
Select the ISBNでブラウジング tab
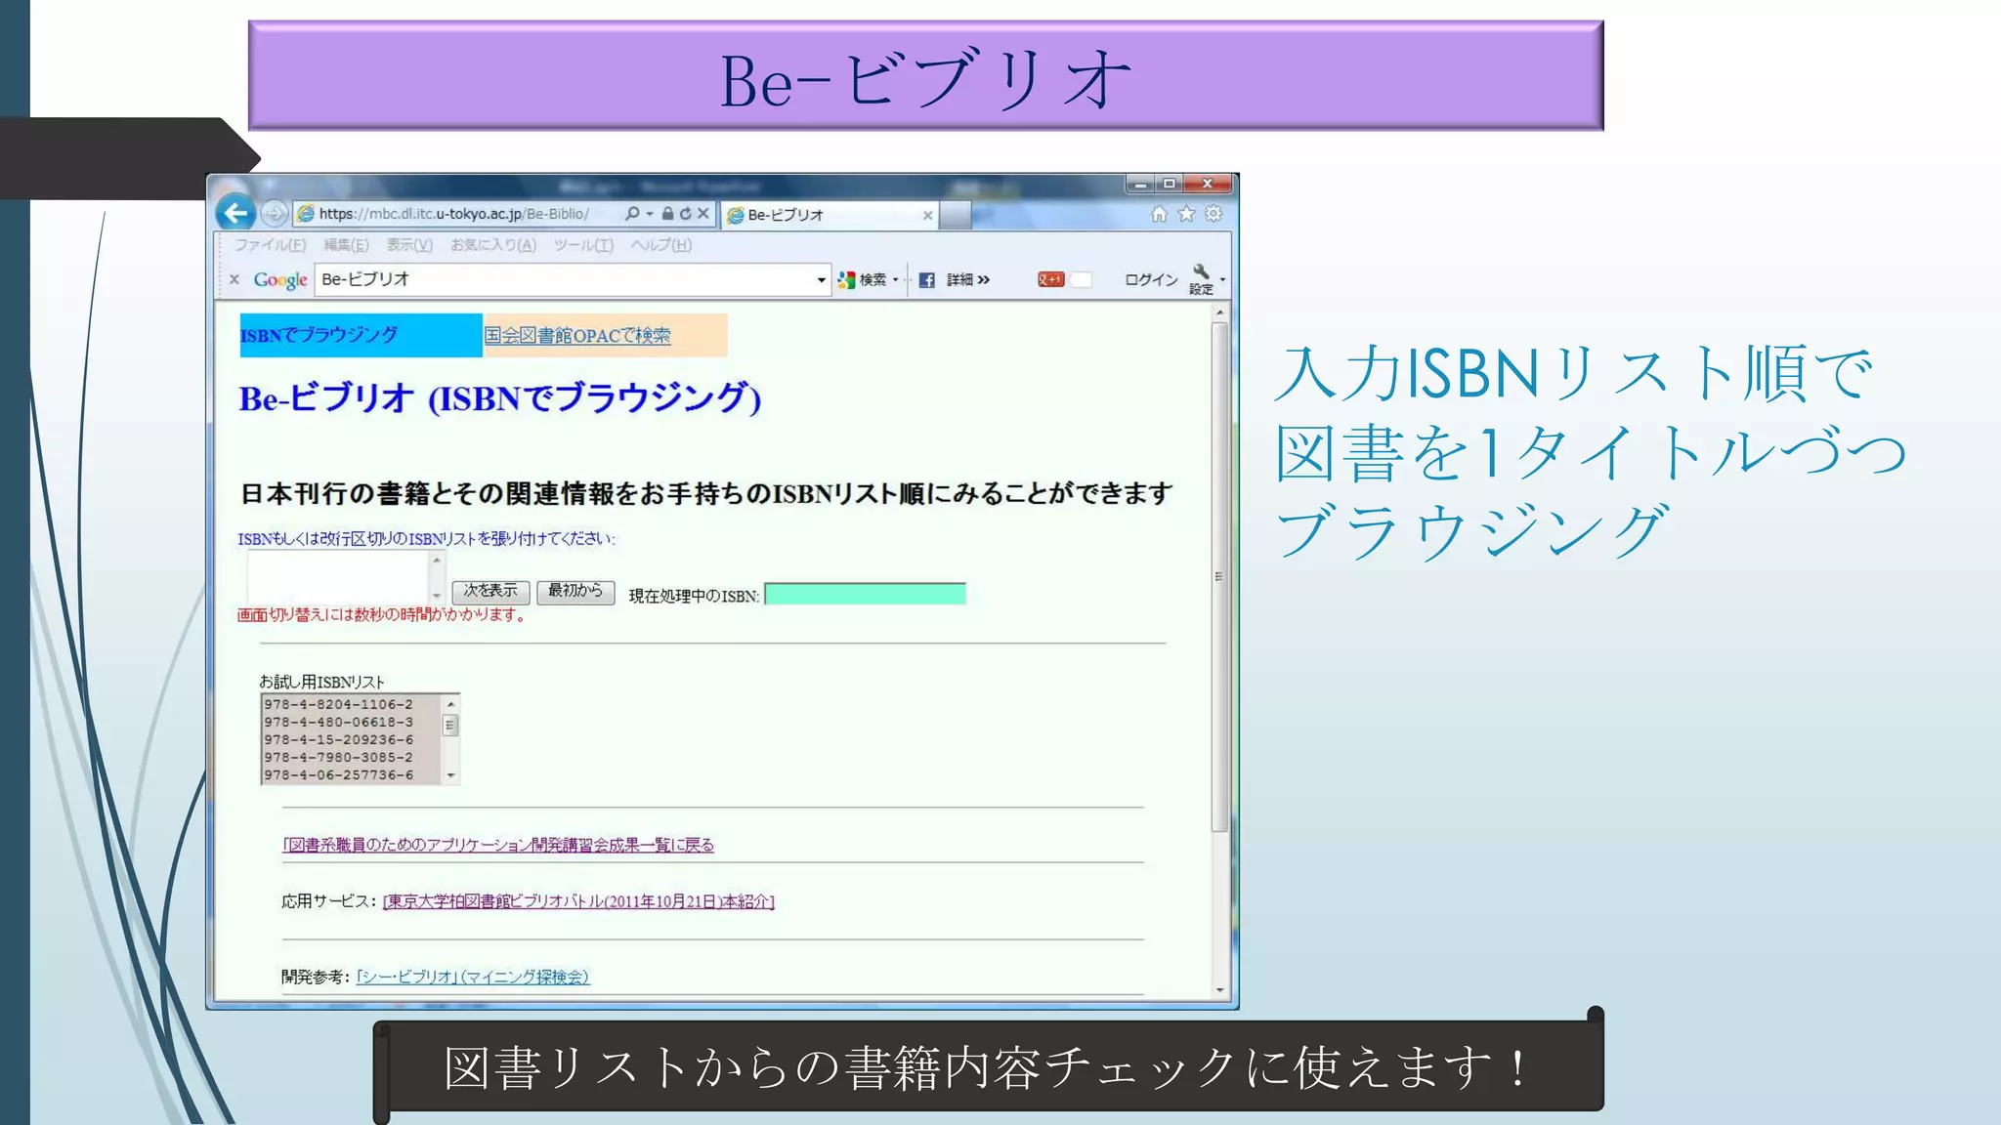coord(361,335)
